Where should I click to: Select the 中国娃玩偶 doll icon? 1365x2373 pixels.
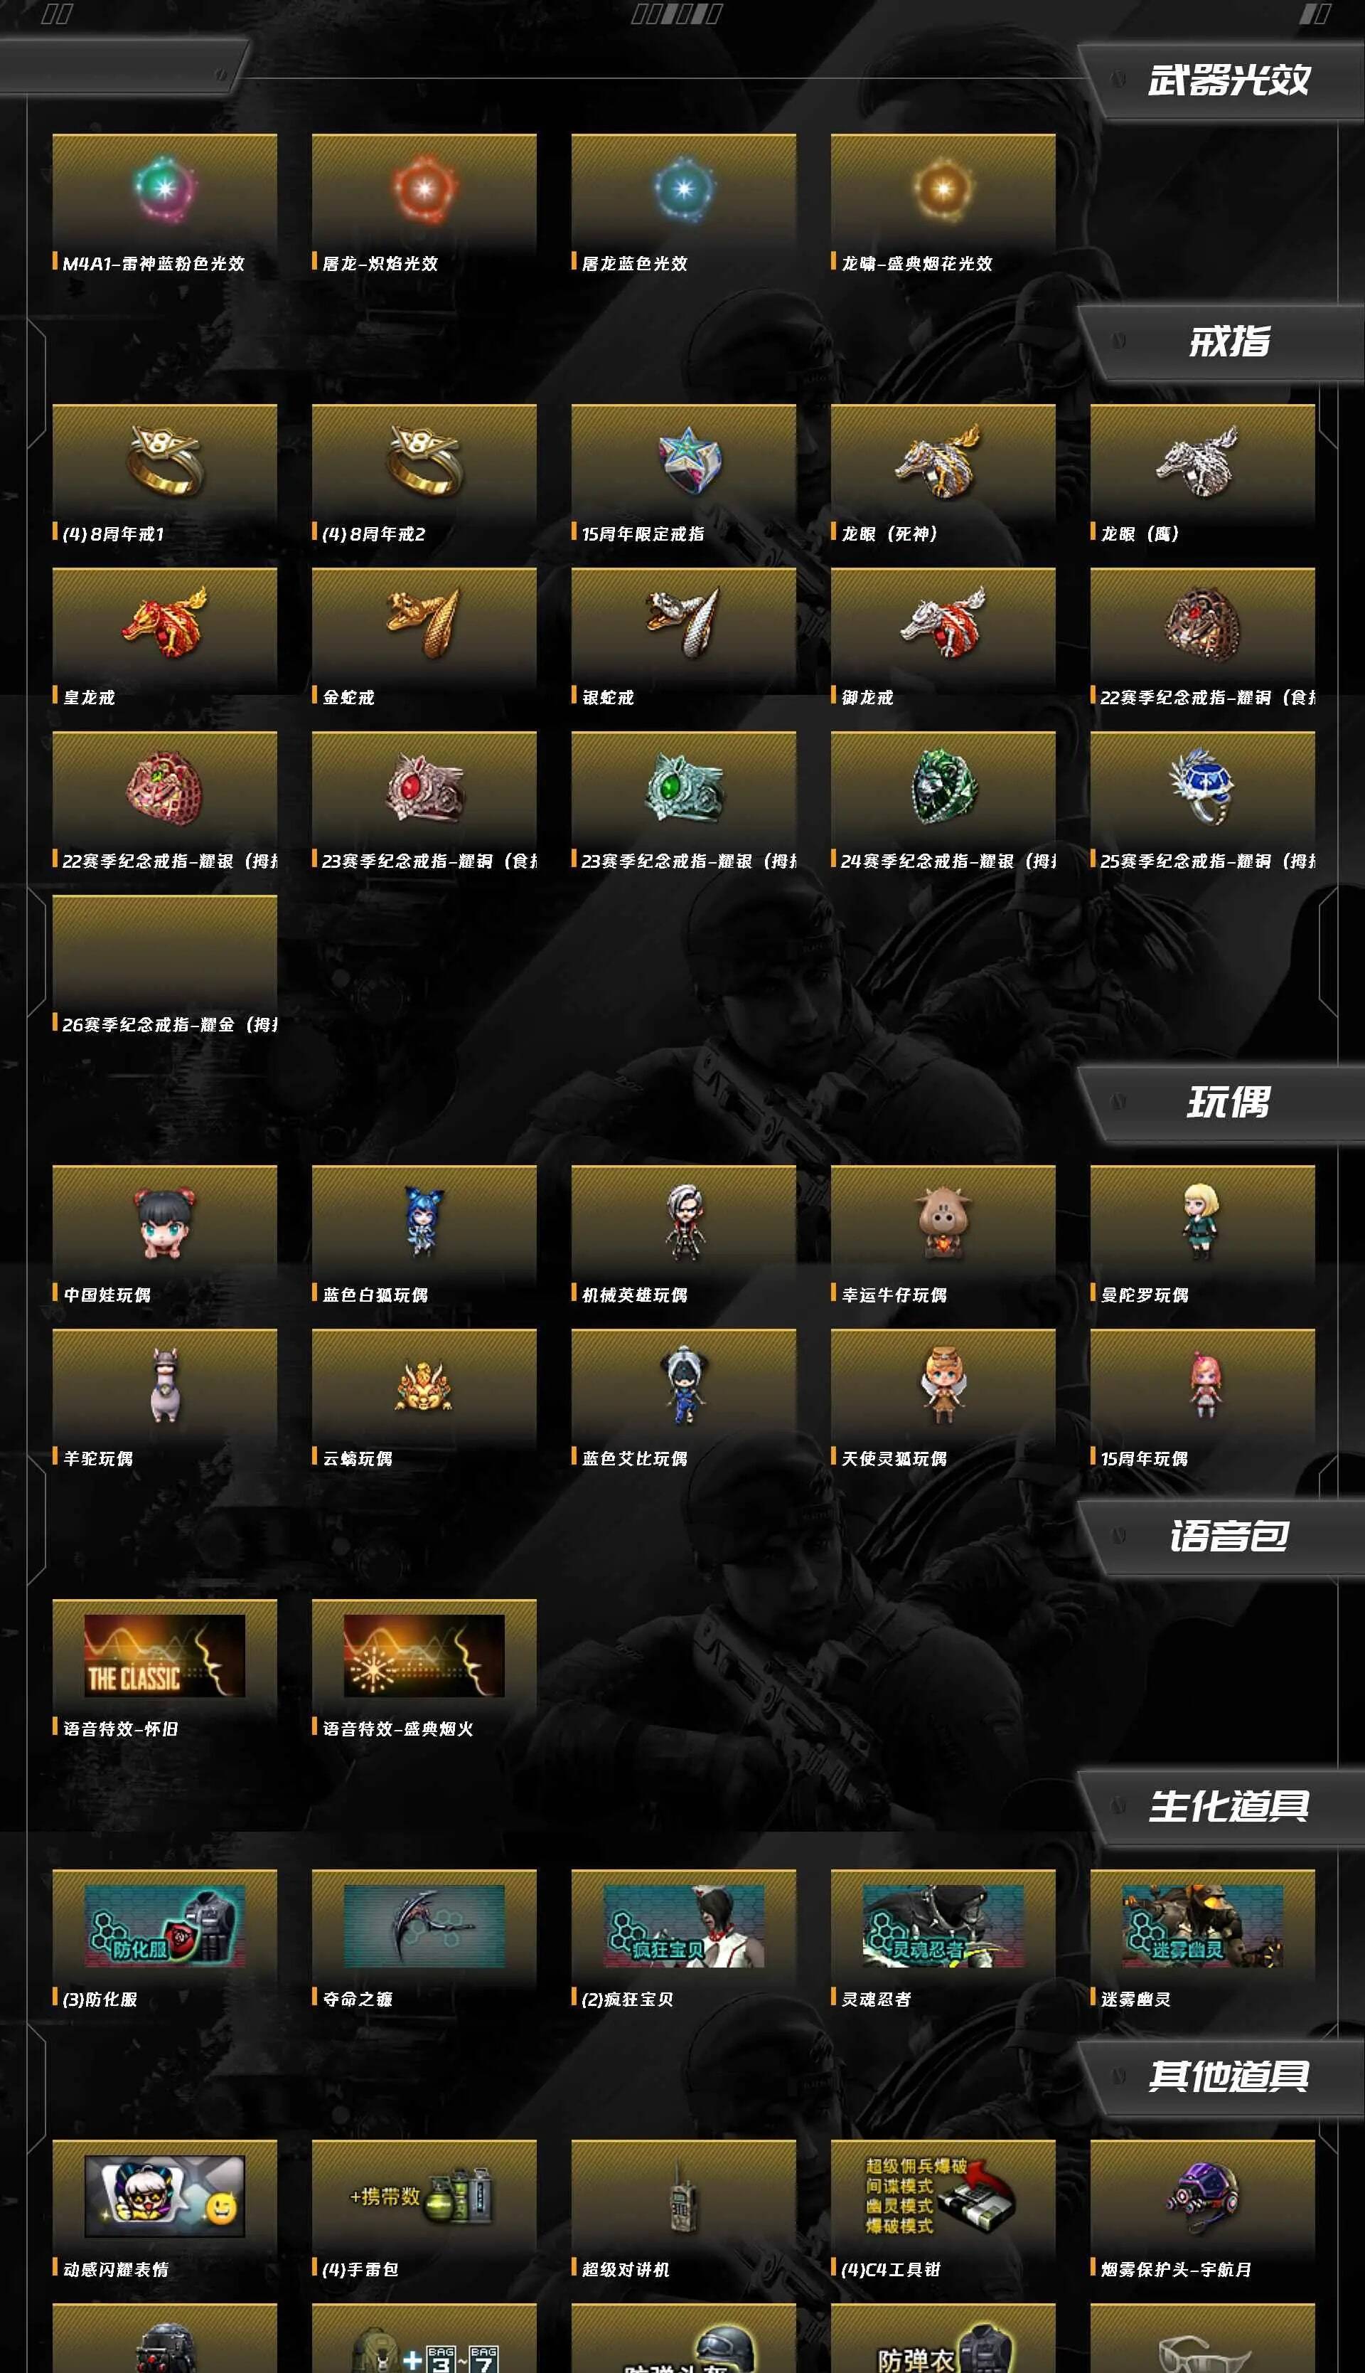[164, 1223]
